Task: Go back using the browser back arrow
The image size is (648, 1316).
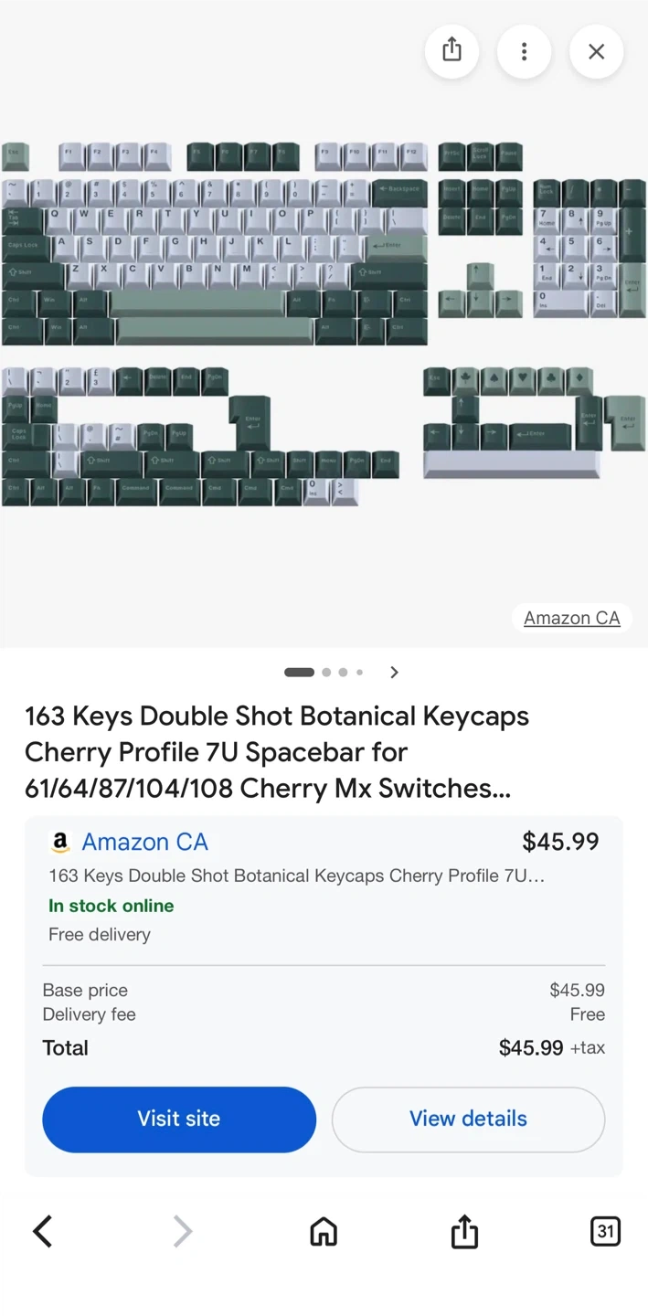Action: tap(43, 1231)
